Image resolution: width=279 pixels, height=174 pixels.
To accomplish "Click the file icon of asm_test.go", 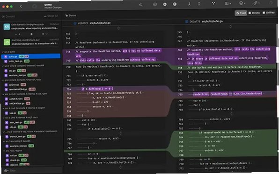I will [x=7, y=123].
